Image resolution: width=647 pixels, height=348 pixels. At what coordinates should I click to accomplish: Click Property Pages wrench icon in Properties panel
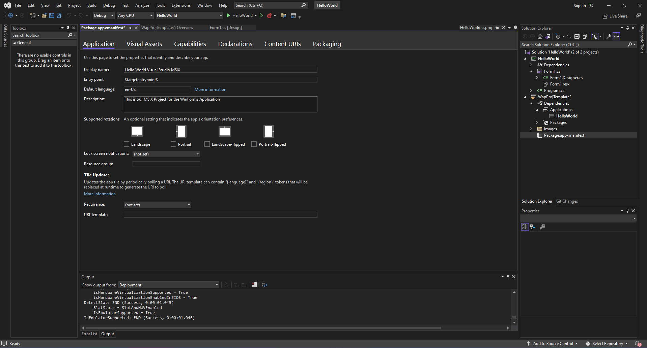pyautogui.click(x=542, y=227)
